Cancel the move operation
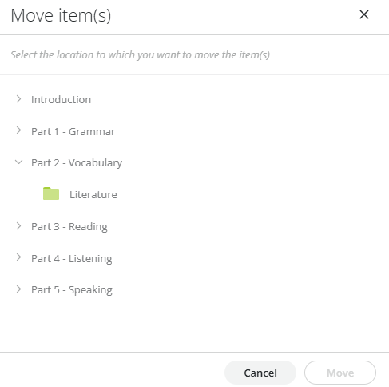 [x=260, y=373]
